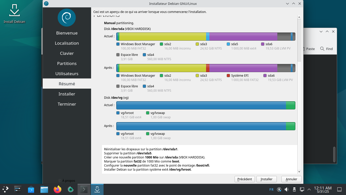The height and width of the screenshot is (195, 346).
Task: Click 'Installer Debian sur la partition' line
Action: click(x=148, y=170)
